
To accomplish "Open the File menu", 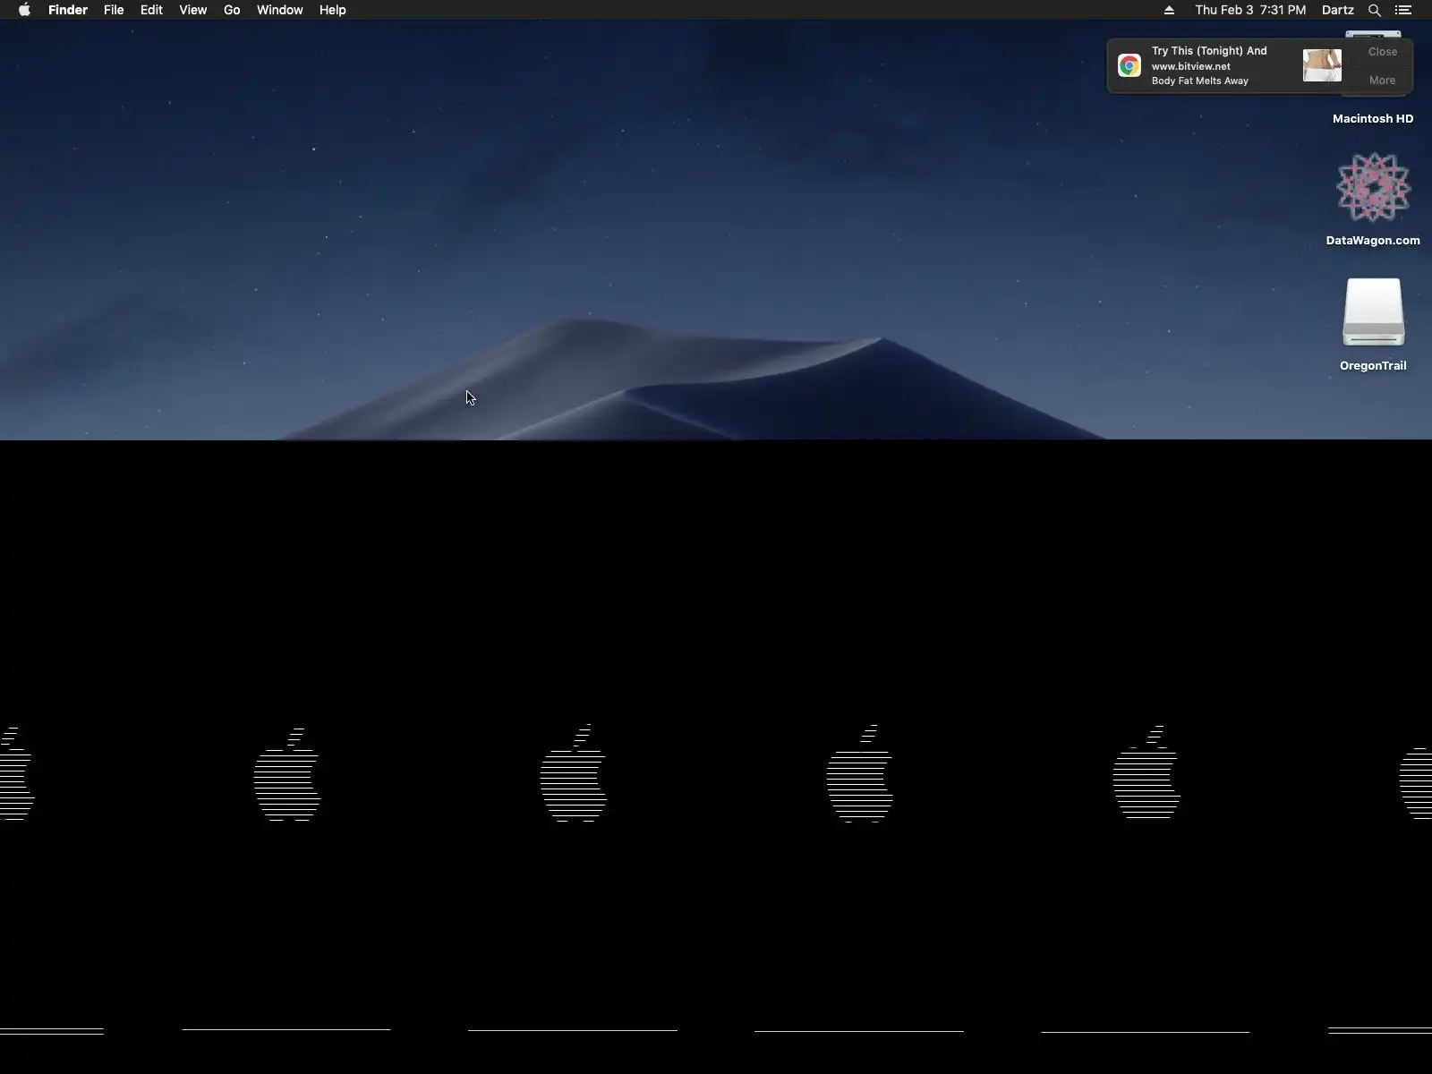I will tap(114, 10).
